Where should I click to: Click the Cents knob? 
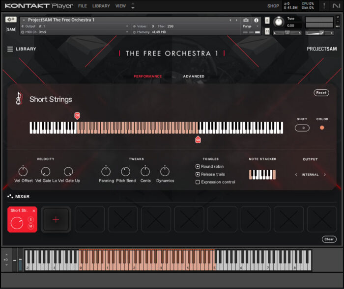145,171
